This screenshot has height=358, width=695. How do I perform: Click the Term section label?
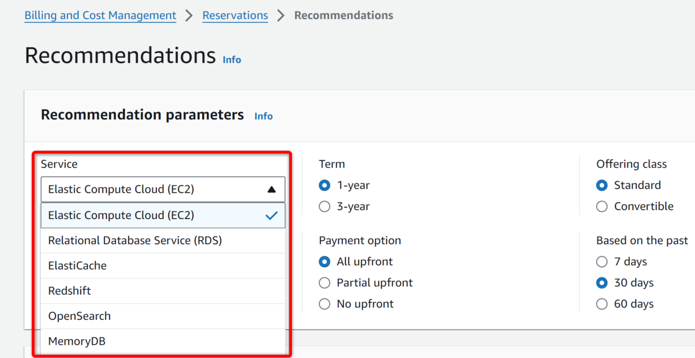[332, 164]
